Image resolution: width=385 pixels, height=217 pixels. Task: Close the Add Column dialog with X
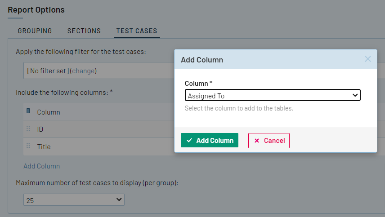point(368,59)
